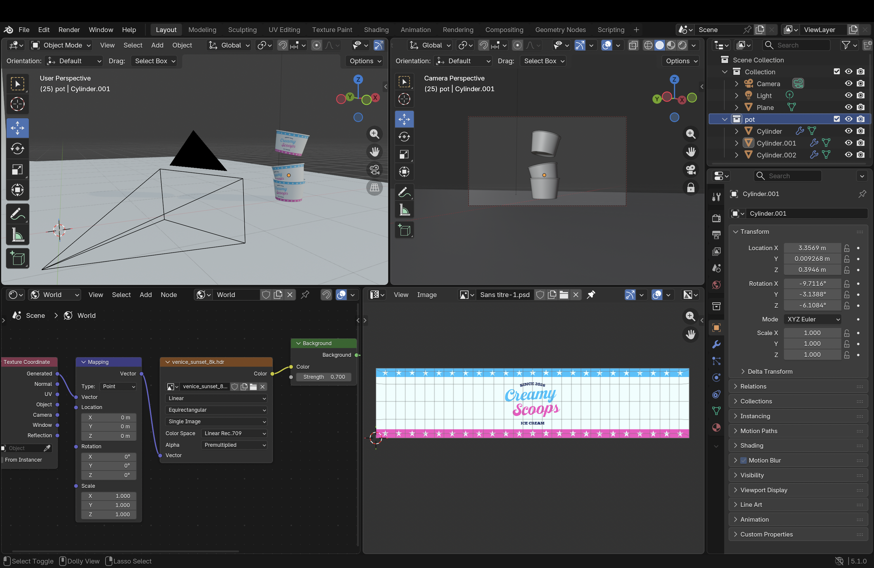Toggle X-ray in camera viewport header
Screen dimensions: 874x568
pos(634,45)
